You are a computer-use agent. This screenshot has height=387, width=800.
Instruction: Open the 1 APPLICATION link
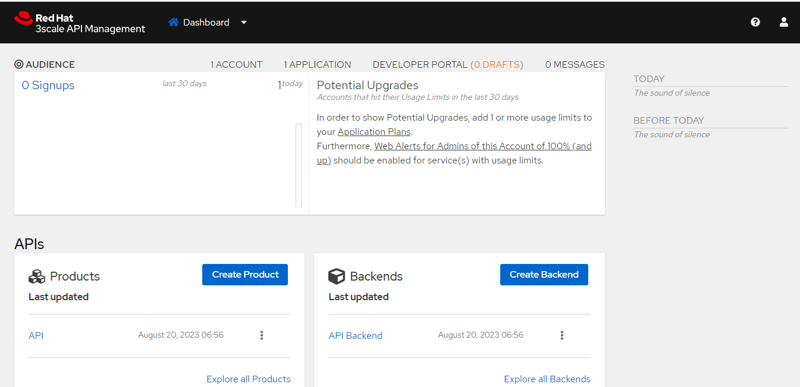[317, 64]
